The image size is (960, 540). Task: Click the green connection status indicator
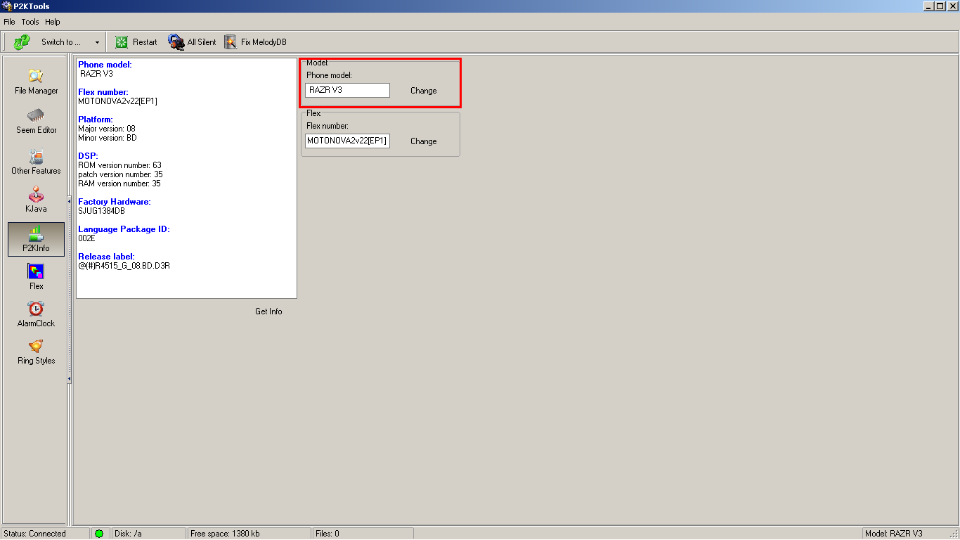tap(99, 534)
